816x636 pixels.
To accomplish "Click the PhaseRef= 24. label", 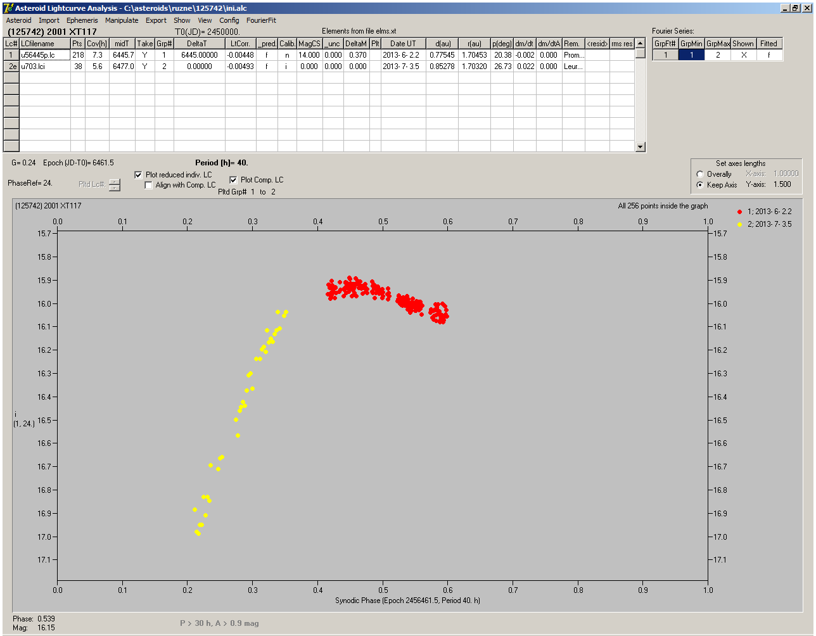I will 30,182.
